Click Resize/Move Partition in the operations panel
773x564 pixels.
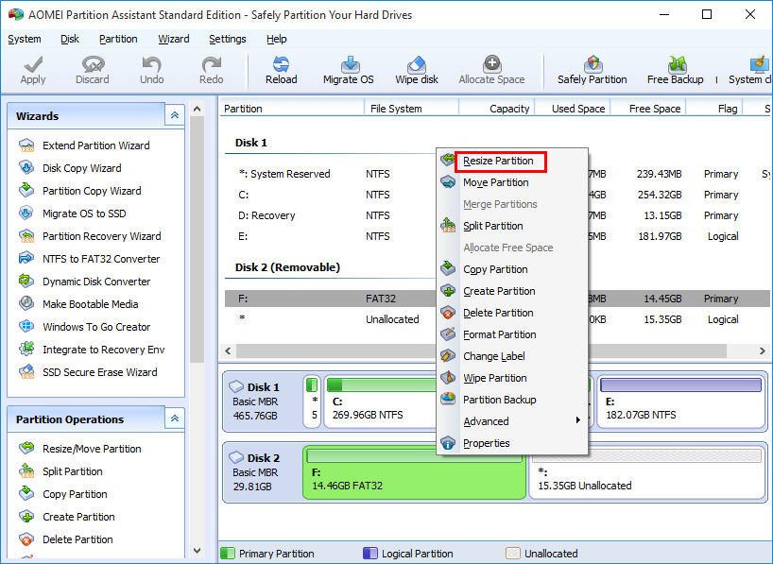point(80,449)
